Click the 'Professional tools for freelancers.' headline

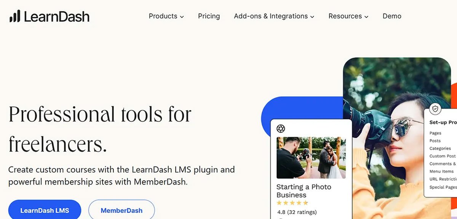[100, 129]
